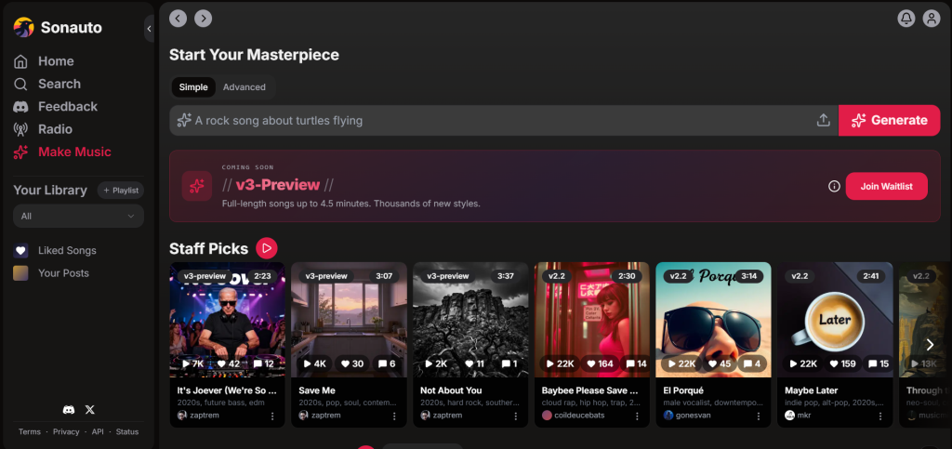This screenshot has width=952, height=449.
Task: Click the Save Me song title
Action: 317,390
